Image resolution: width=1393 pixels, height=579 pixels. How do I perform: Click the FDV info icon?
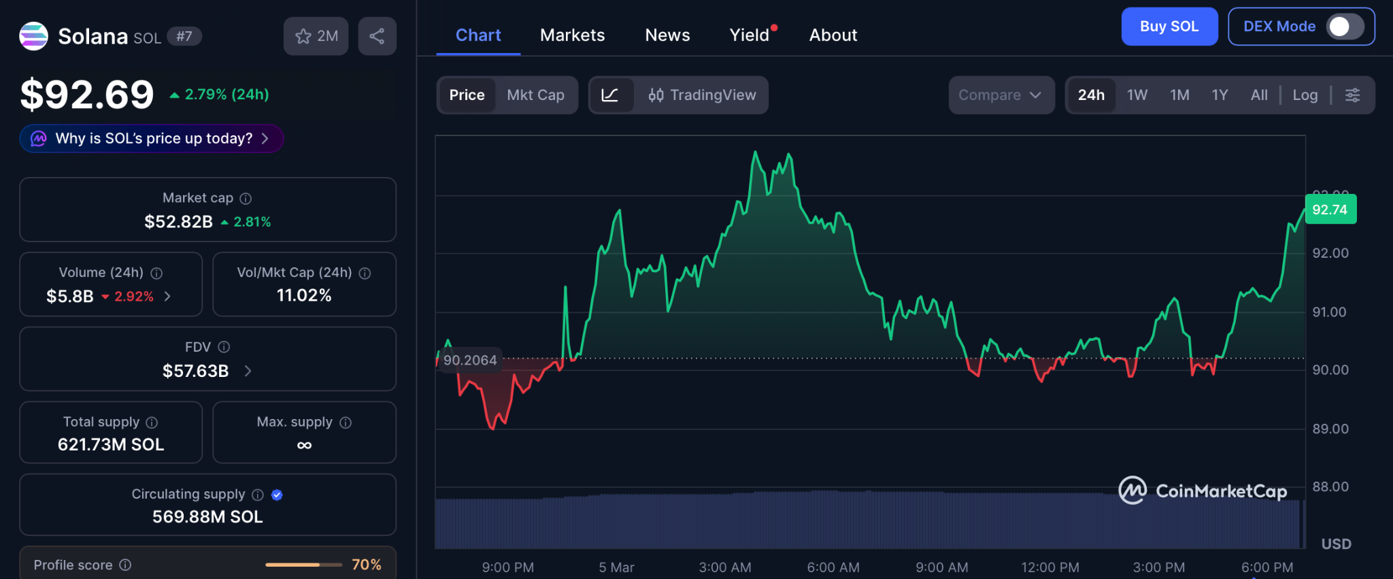click(x=224, y=347)
